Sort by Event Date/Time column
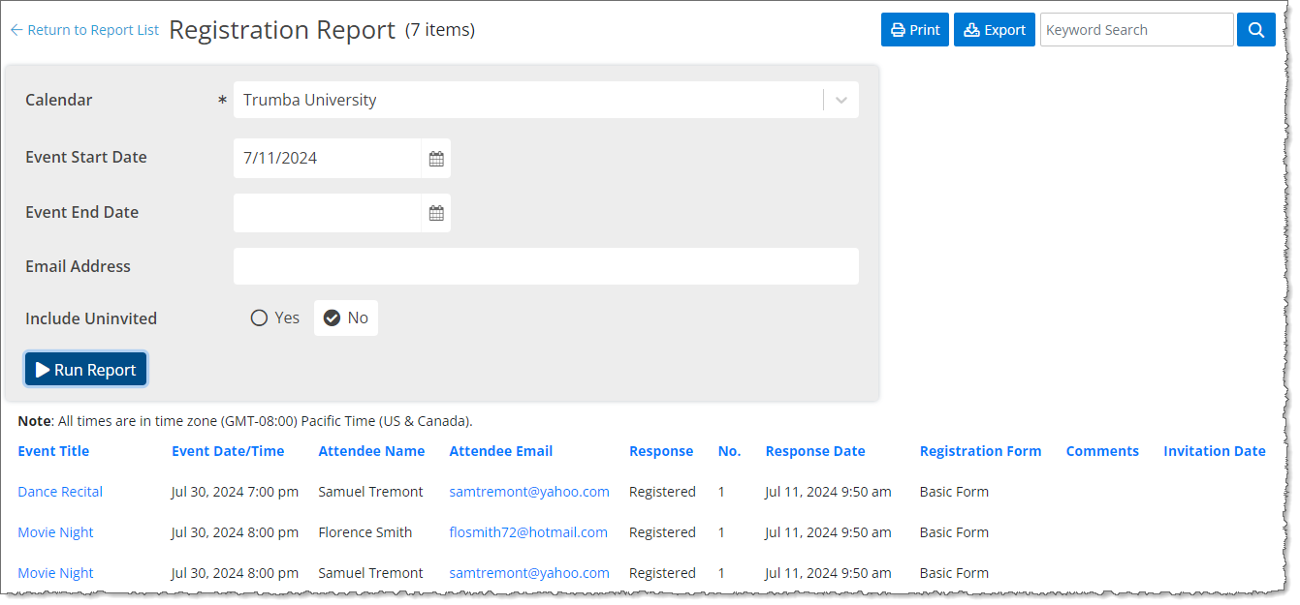 pos(228,451)
